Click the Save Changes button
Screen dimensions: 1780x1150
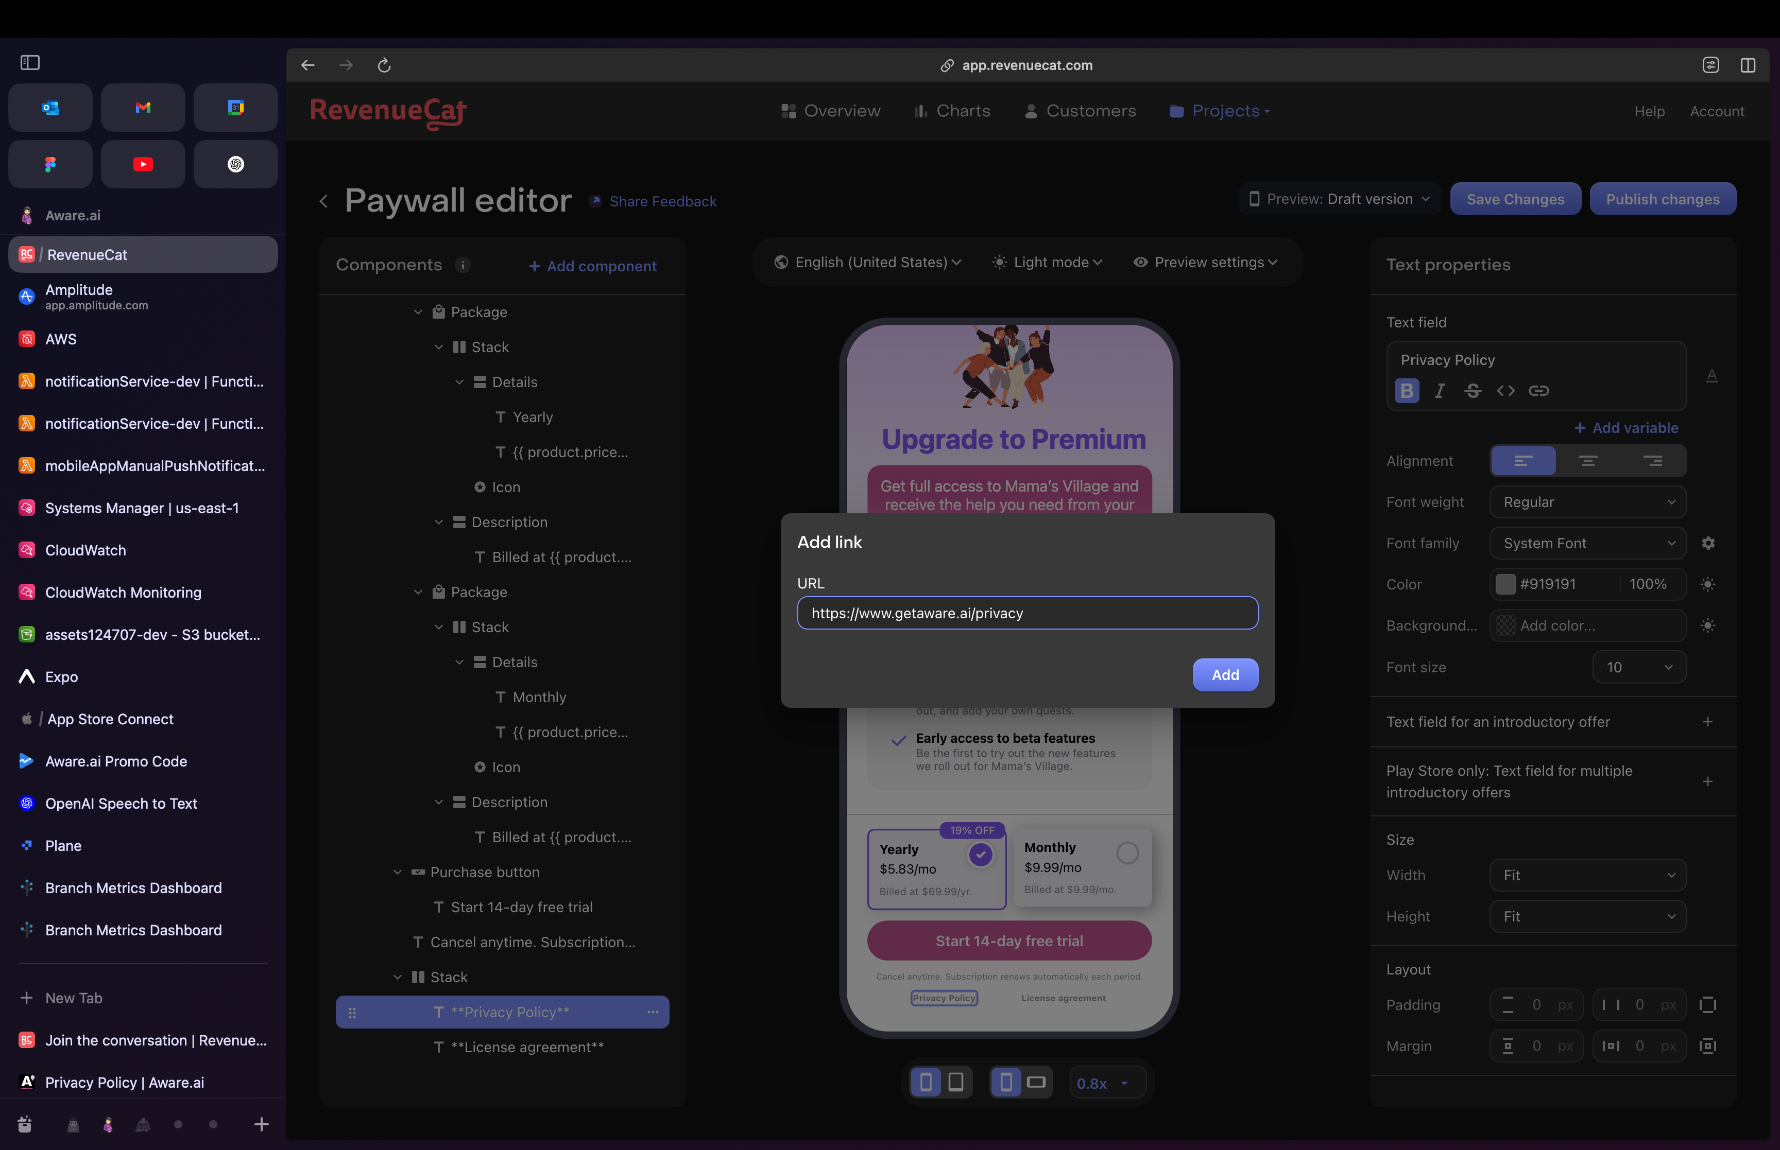[x=1515, y=199]
